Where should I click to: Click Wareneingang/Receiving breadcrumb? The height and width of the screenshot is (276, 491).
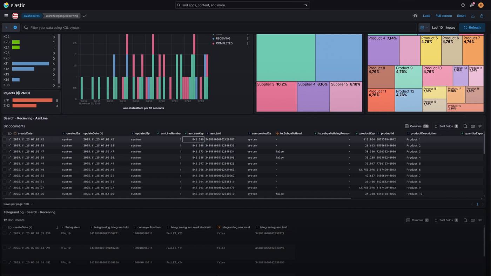62,16
